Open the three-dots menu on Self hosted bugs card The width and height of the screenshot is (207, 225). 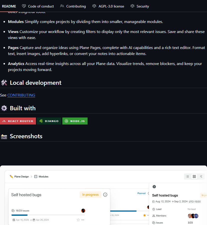point(83,220)
